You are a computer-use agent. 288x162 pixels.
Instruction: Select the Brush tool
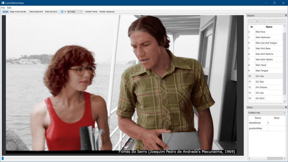pyautogui.click(x=5, y=12)
